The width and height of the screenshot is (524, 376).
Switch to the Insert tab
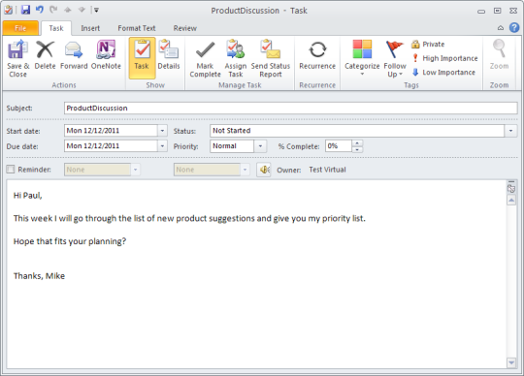click(x=90, y=28)
